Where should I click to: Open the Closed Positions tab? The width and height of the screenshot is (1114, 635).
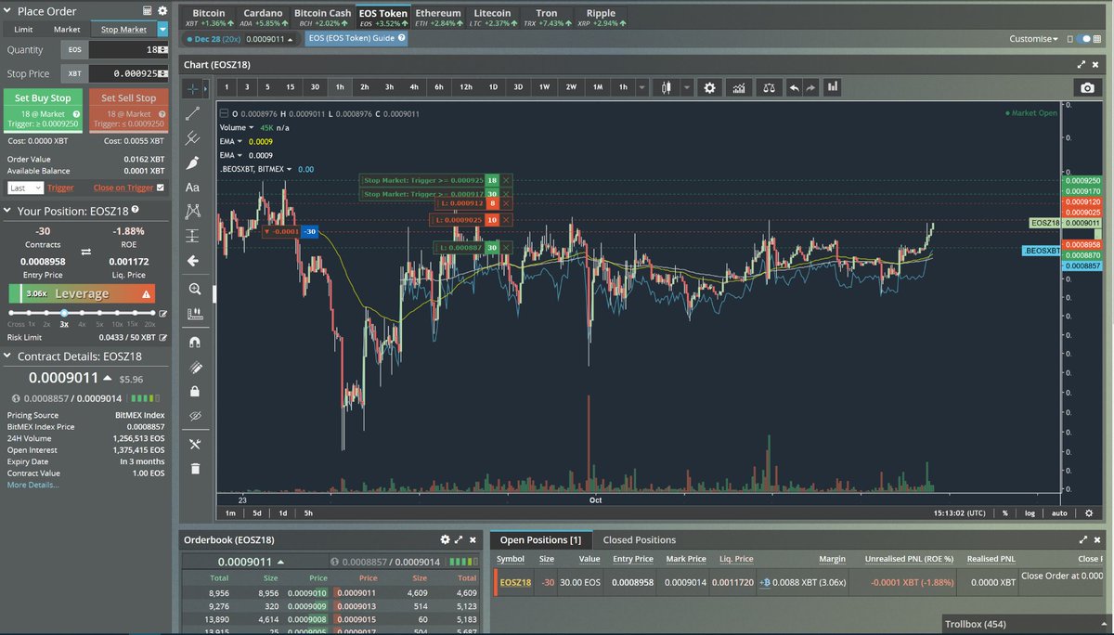(x=640, y=539)
